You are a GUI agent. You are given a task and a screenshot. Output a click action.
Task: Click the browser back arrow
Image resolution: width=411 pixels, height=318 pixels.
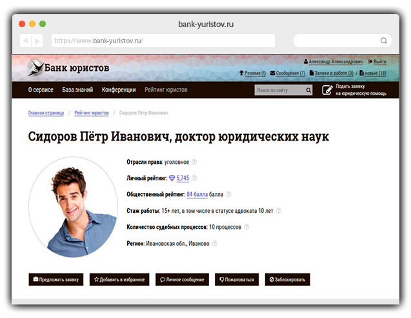(25, 41)
